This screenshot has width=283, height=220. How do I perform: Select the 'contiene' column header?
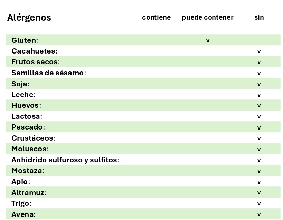pyautogui.click(x=156, y=18)
